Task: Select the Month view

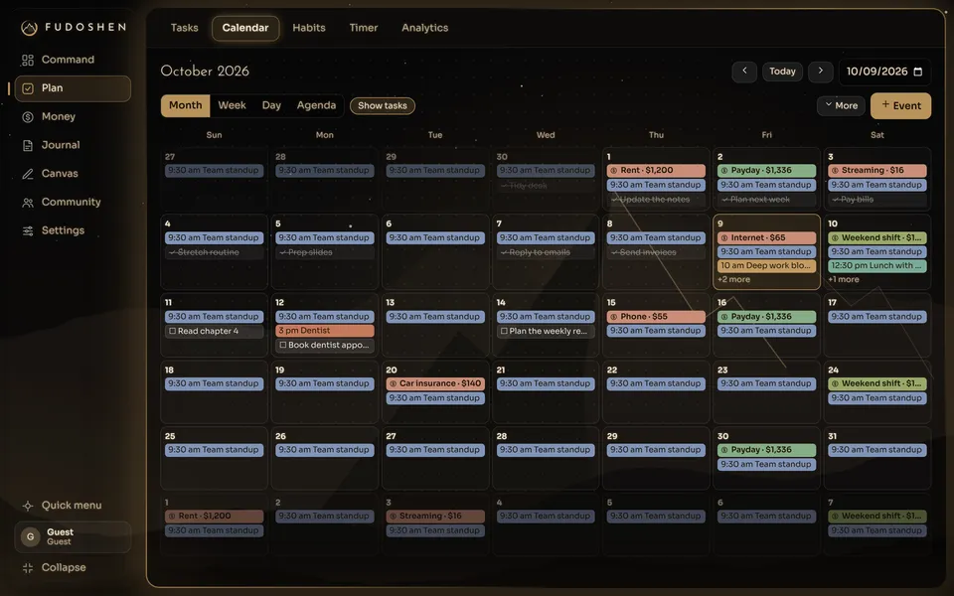Action: click(x=186, y=105)
